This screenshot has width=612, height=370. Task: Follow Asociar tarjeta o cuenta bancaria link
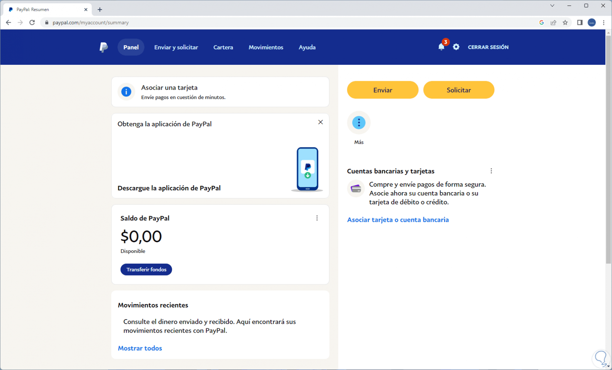coord(398,220)
